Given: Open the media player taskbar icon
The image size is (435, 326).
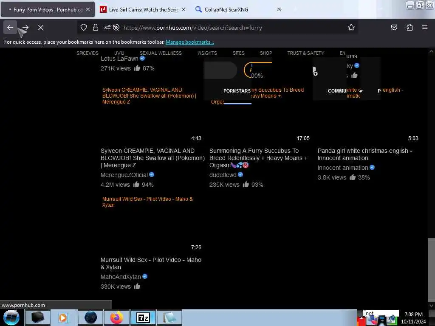Looking at the screenshot, I should click(63, 318).
